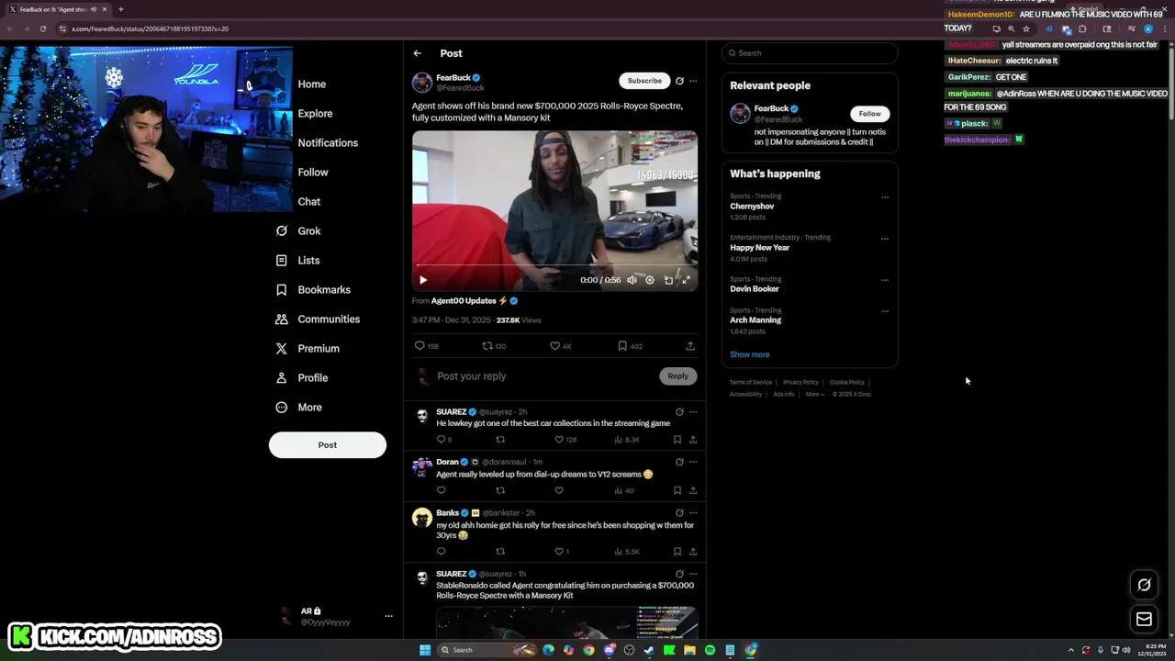Click the Grok sidebar icon
1175x661 pixels.
(282, 230)
